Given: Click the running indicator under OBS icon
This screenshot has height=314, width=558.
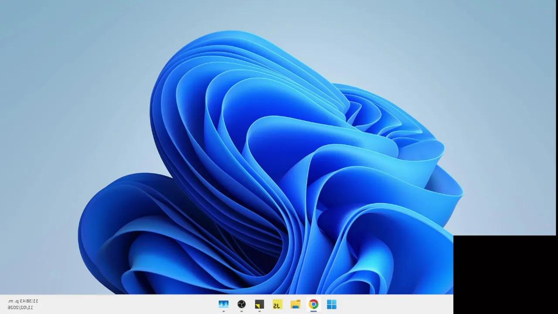Looking at the screenshot, I should [242, 311].
